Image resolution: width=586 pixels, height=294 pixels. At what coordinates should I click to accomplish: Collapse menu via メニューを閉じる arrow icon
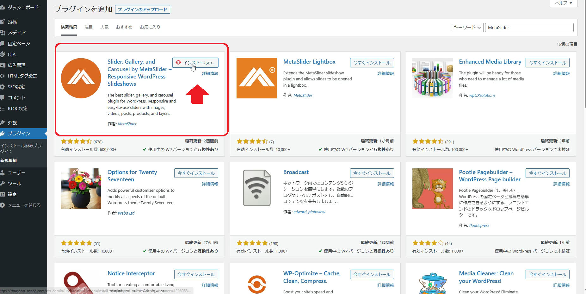tap(2, 205)
